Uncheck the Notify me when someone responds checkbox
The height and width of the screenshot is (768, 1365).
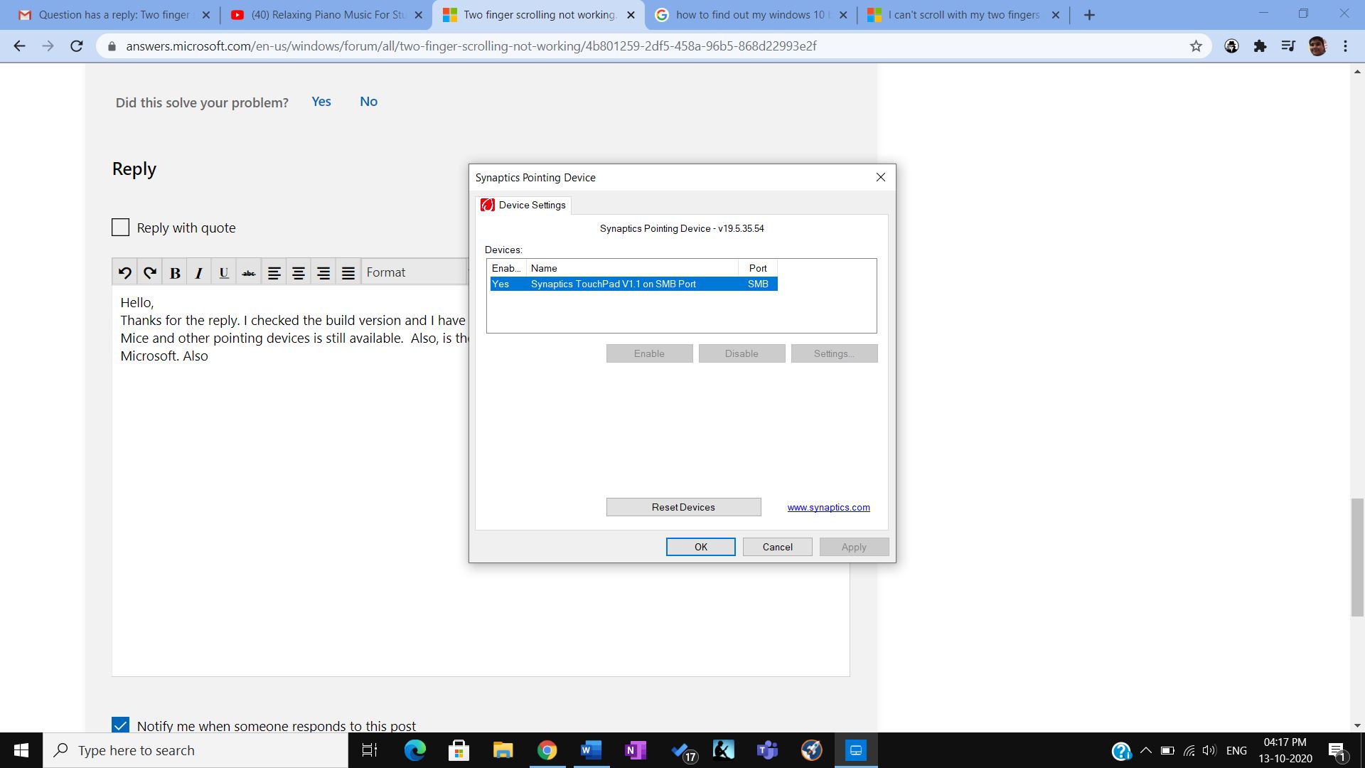pyautogui.click(x=121, y=725)
